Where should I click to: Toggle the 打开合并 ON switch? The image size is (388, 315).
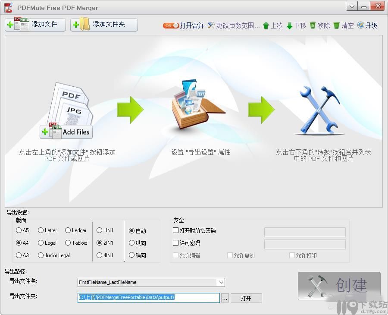tap(171, 25)
